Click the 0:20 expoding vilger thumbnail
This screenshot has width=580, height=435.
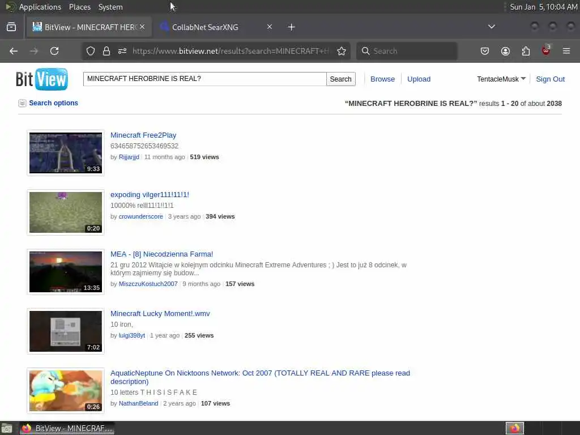click(66, 212)
